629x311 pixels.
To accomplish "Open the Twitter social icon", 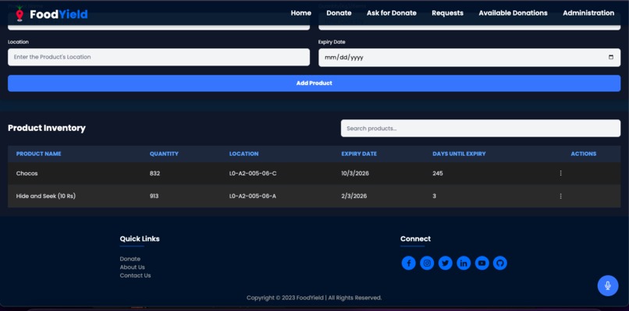I will click(446, 263).
